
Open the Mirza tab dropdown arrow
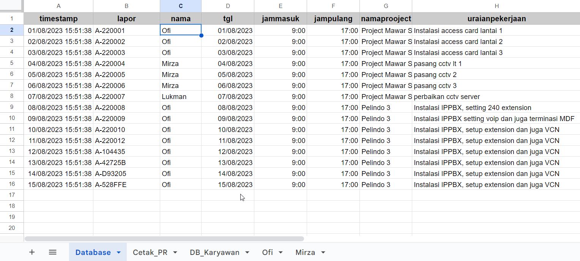pos(323,253)
